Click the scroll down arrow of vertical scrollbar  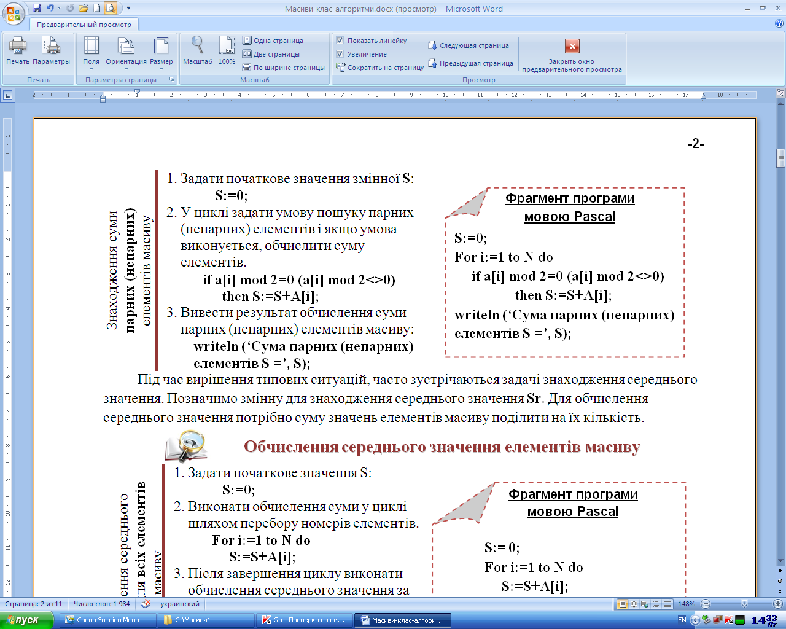(780, 561)
